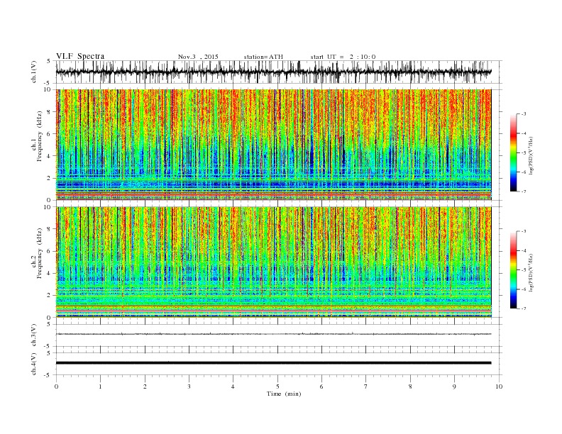Screen dimensions: 562x434
Task: Click the '-5' tick on ch.1 colorbar
Action: coord(524,152)
